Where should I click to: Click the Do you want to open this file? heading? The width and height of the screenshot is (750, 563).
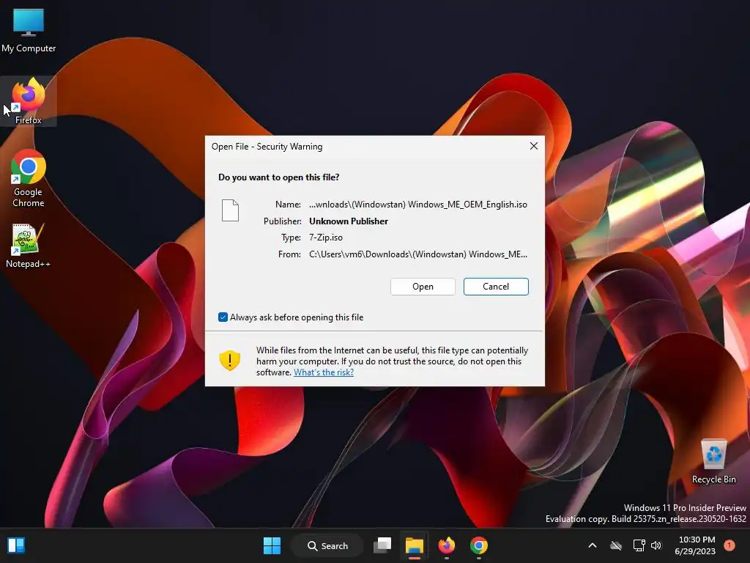(x=279, y=177)
